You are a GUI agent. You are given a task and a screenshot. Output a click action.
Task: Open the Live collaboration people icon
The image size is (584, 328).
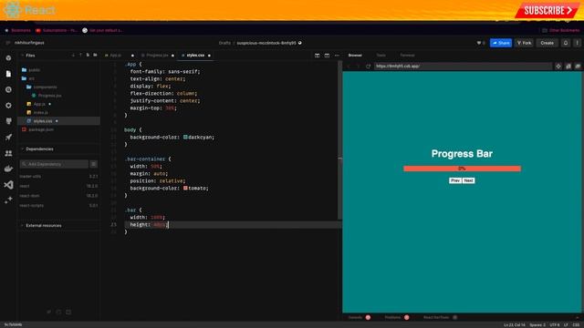click(8, 153)
